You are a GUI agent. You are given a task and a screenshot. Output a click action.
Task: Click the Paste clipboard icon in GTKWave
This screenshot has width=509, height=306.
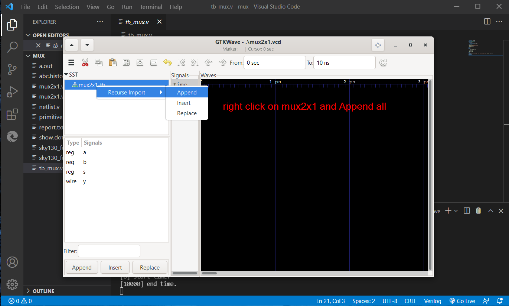pyautogui.click(x=112, y=62)
